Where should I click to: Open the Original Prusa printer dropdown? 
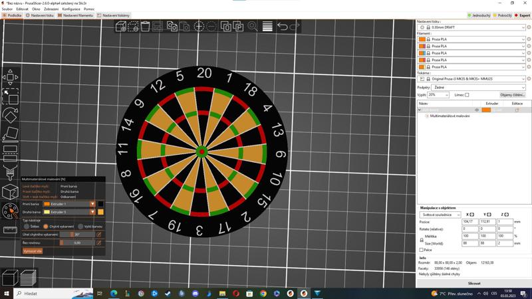click(x=471, y=78)
